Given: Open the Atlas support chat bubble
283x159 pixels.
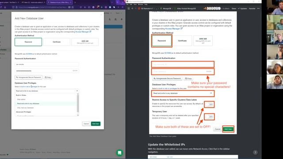Looking at the screenshot, I should click(119, 153).
